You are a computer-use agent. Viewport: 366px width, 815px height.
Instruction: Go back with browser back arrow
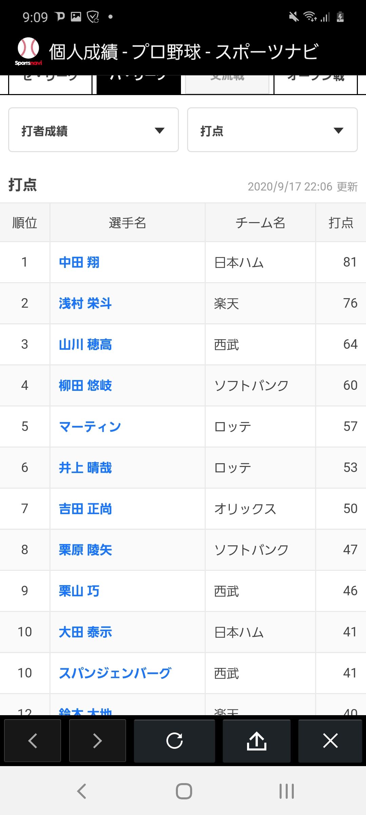[33, 741]
